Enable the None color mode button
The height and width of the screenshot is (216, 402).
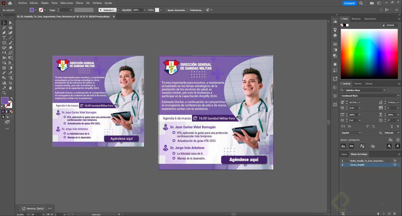point(11,112)
